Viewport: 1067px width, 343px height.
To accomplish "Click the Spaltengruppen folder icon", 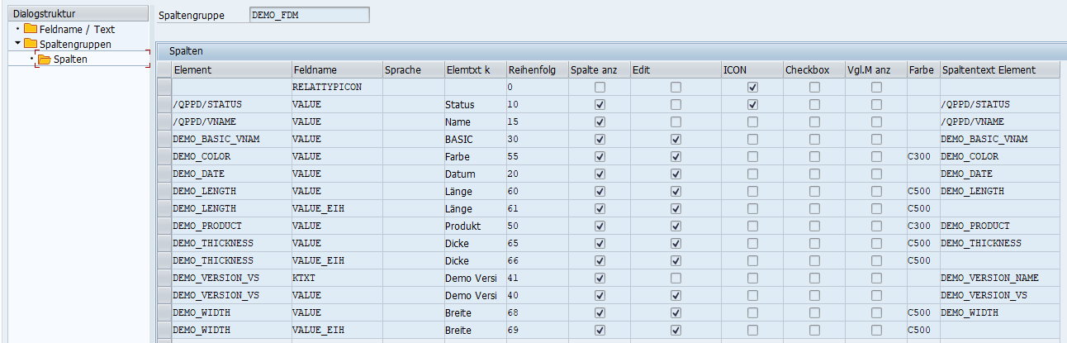I will 31,44.
